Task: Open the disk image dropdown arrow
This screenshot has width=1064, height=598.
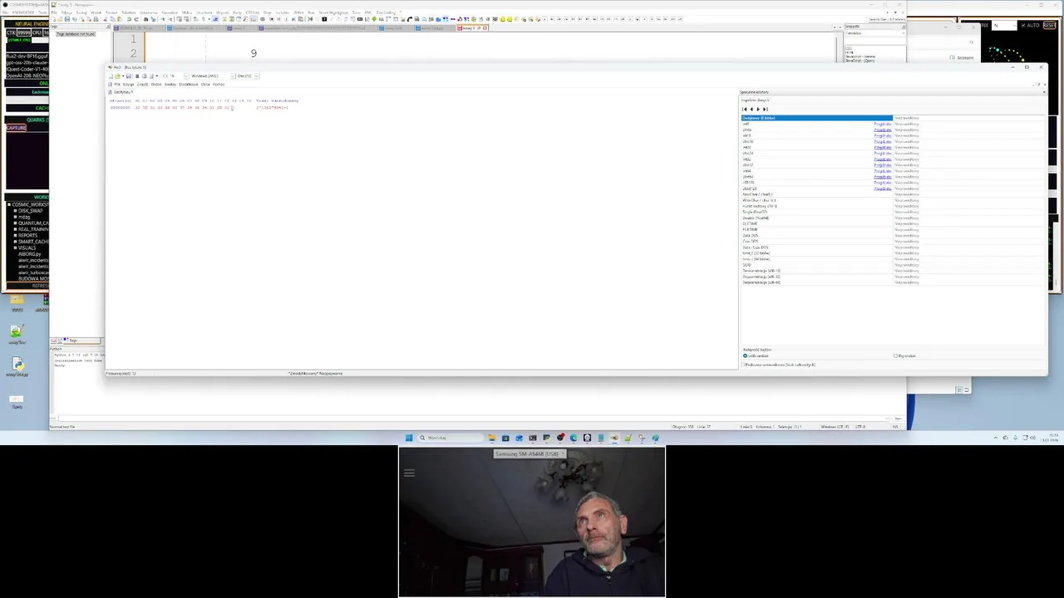Action: click(157, 76)
